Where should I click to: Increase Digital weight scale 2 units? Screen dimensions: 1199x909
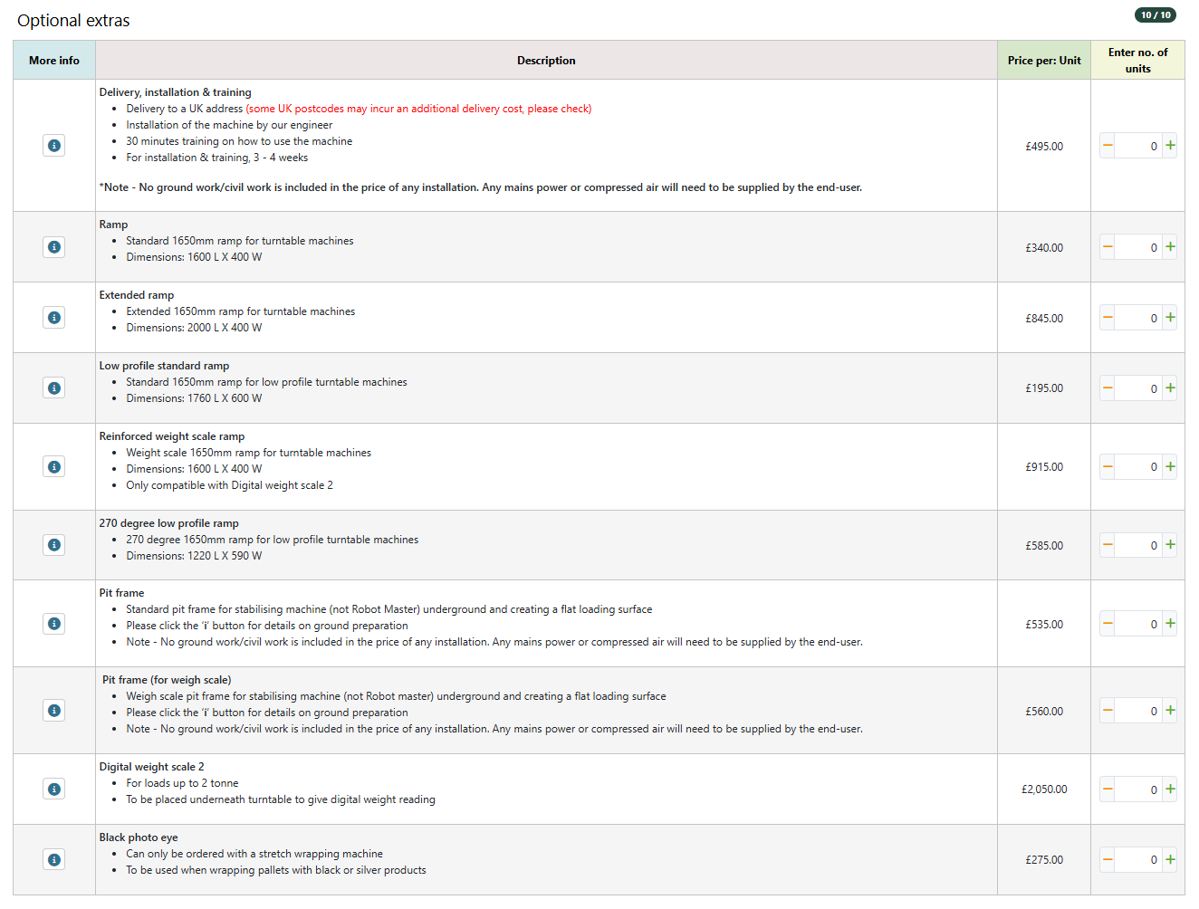pyautogui.click(x=1170, y=789)
